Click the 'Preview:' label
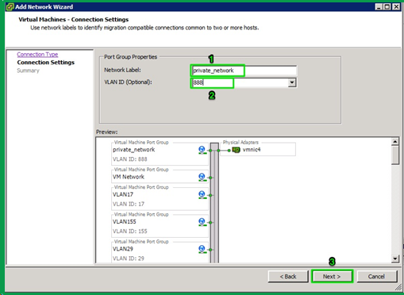This screenshot has height=295, width=404. pyautogui.click(x=107, y=132)
